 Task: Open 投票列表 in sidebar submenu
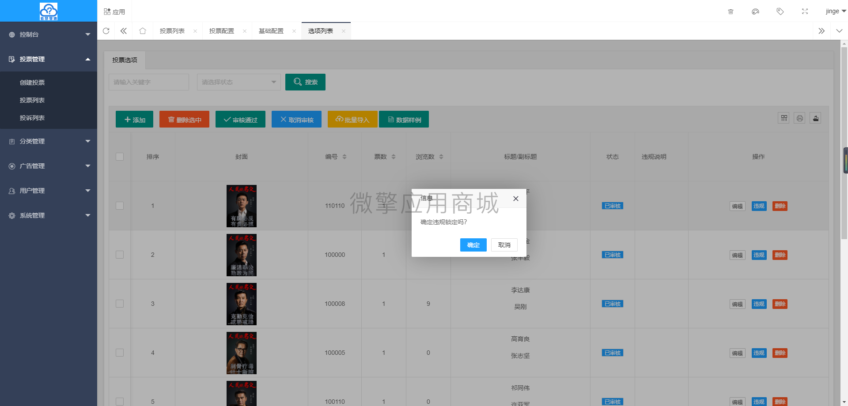[x=32, y=100]
